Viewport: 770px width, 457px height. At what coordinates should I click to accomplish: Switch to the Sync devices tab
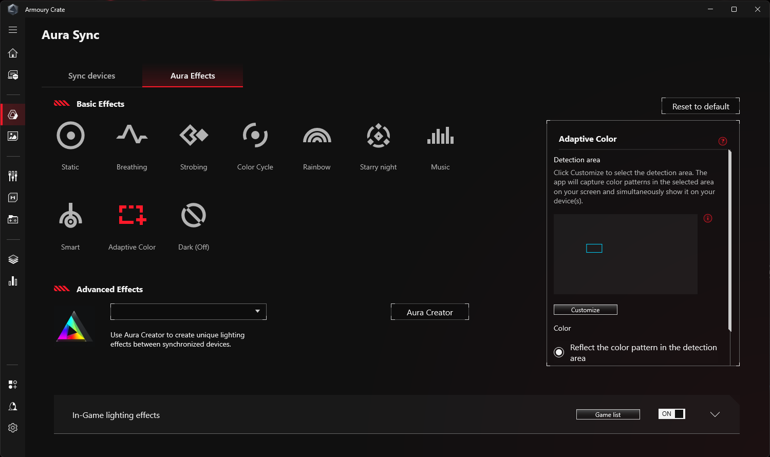pyautogui.click(x=91, y=75)
